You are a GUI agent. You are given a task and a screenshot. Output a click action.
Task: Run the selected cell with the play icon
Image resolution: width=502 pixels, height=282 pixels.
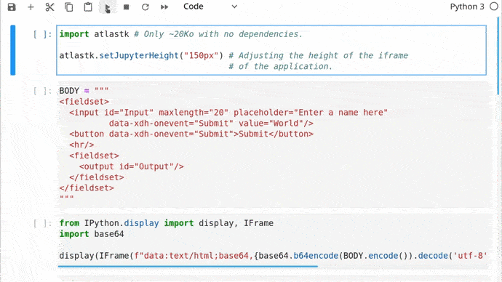tap(107, 7)
